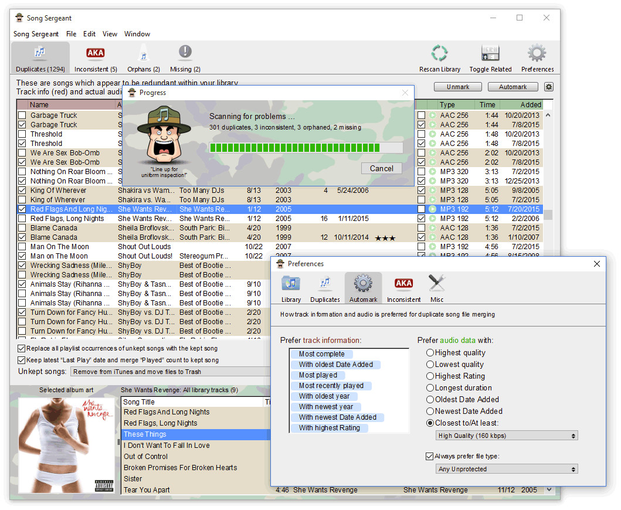Open the File menu
621x510 pixels.
pyautogui.click(x=71, y=34)
